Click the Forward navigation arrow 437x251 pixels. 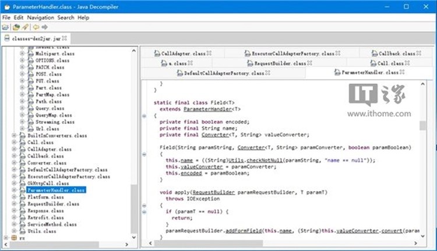click(x=45, y=27)
